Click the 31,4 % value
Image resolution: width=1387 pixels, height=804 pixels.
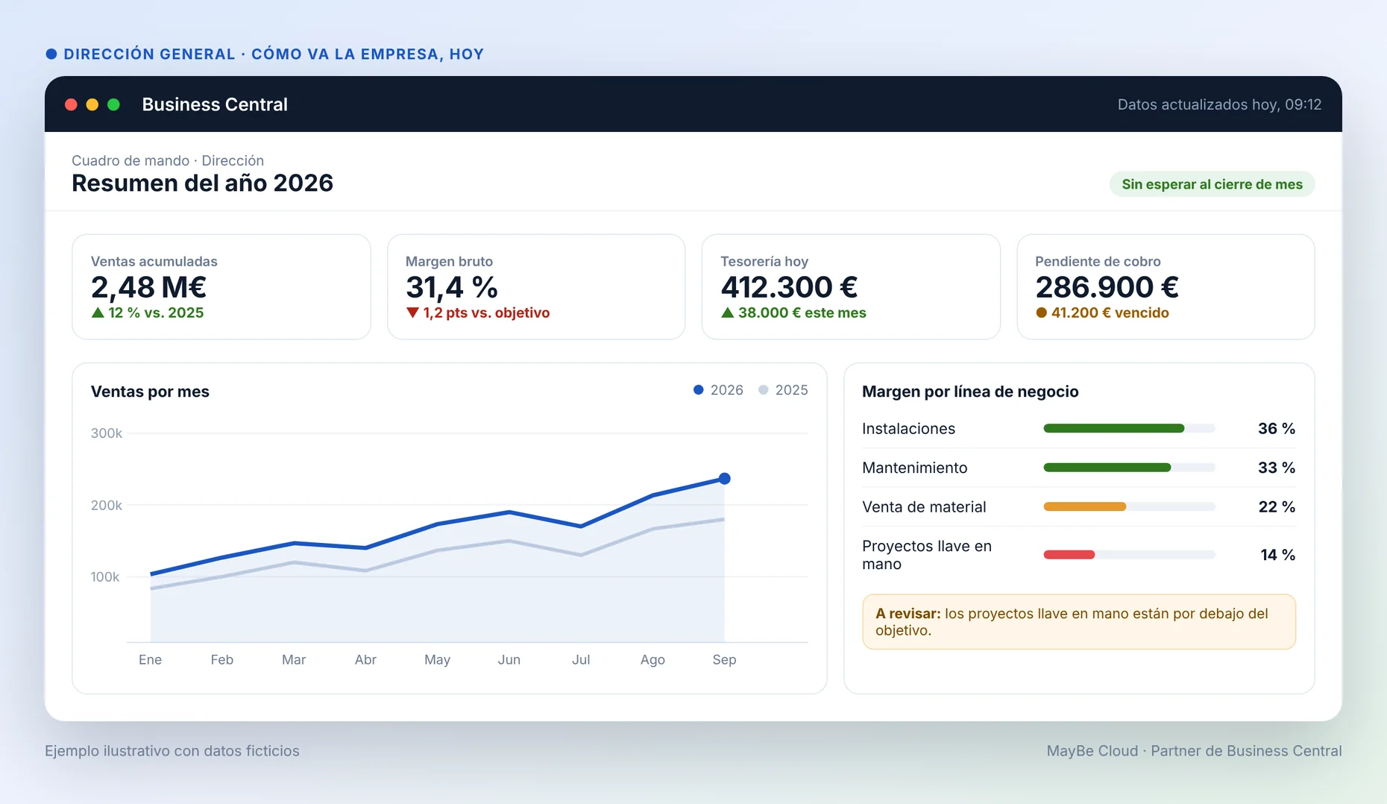(x=452, y=287)
